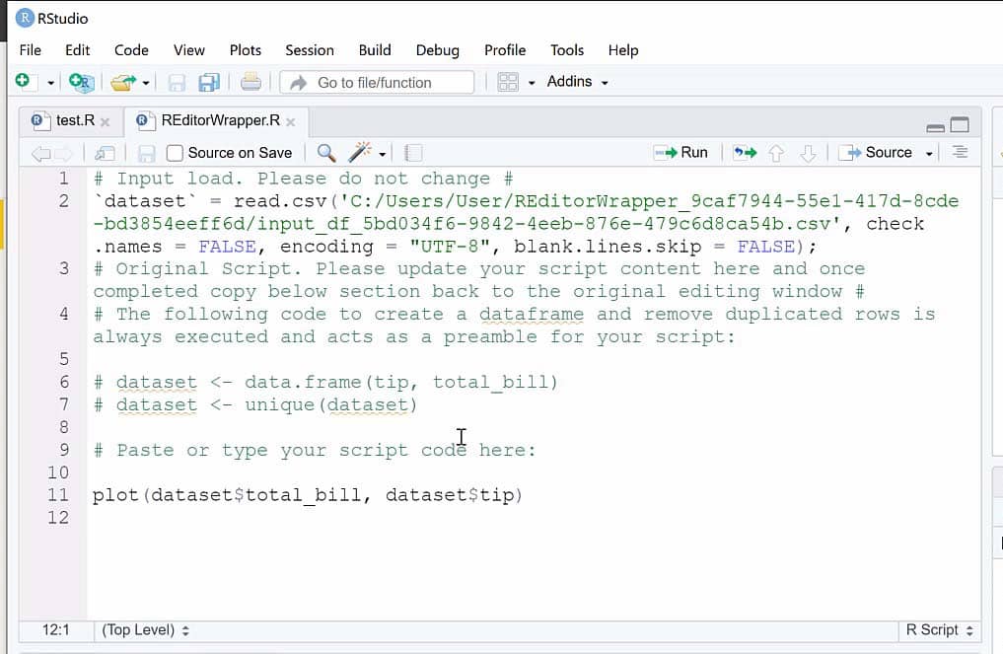Open the Tools menu
Screen dimensions: 1003x654
567,50
